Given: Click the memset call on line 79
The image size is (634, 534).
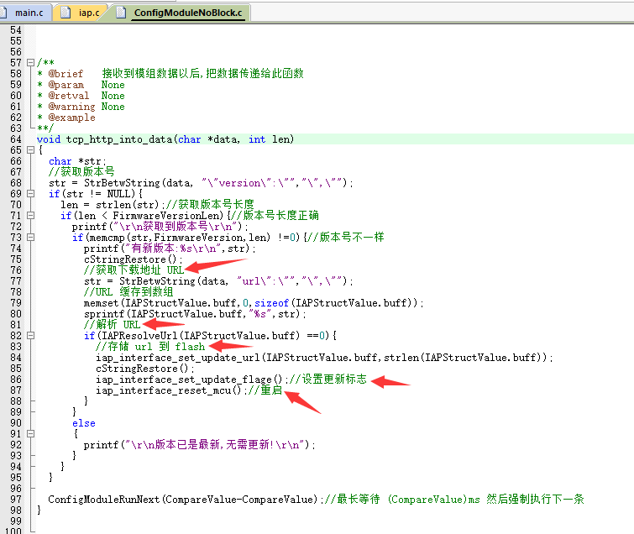Looking at the screenshot, I should point(101,303).
